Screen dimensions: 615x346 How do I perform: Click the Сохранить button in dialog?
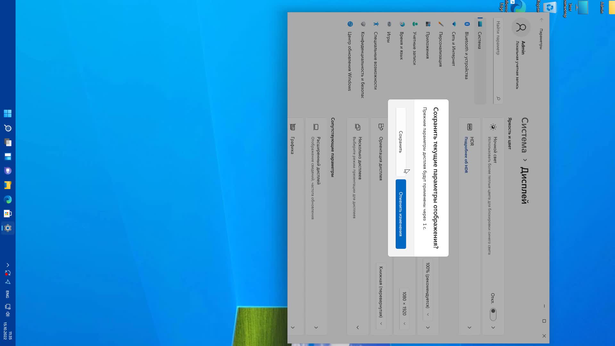401,142
